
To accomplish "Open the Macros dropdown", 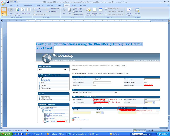I will pos(137,12).
